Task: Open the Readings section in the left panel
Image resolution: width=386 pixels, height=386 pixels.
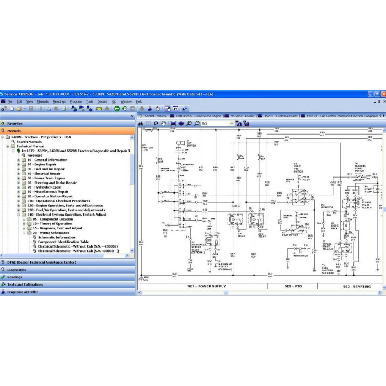Action: click(x=67, y=277)
